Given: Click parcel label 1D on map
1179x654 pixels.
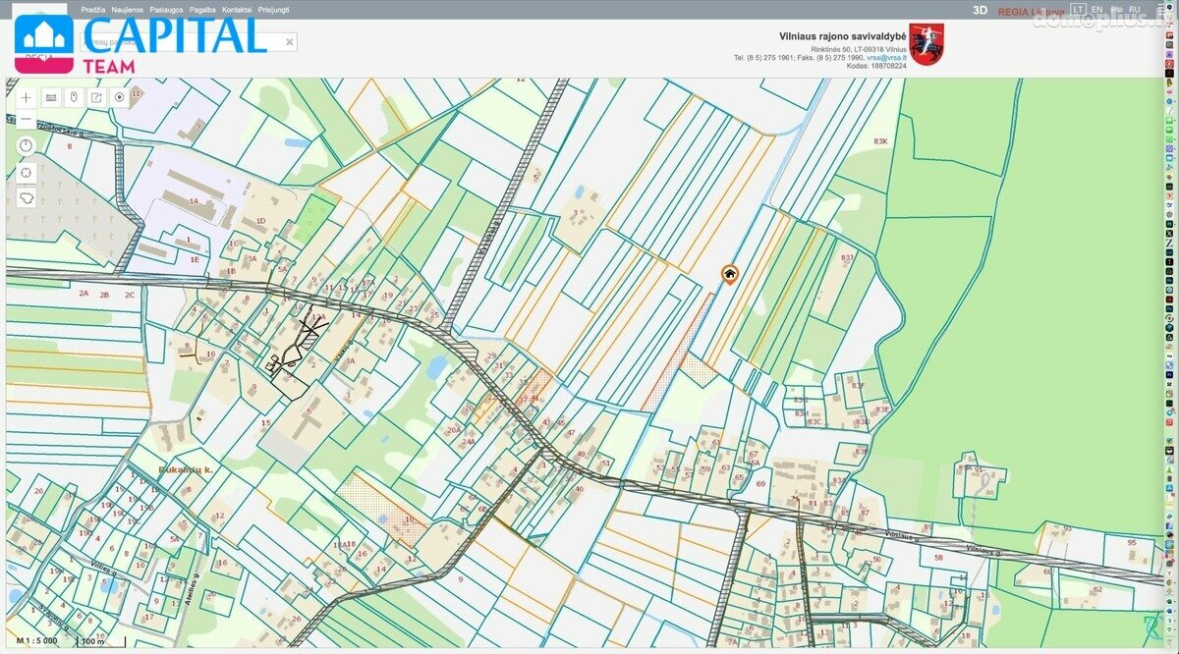Looking at the screenshot, I should [x=260, y=221].
